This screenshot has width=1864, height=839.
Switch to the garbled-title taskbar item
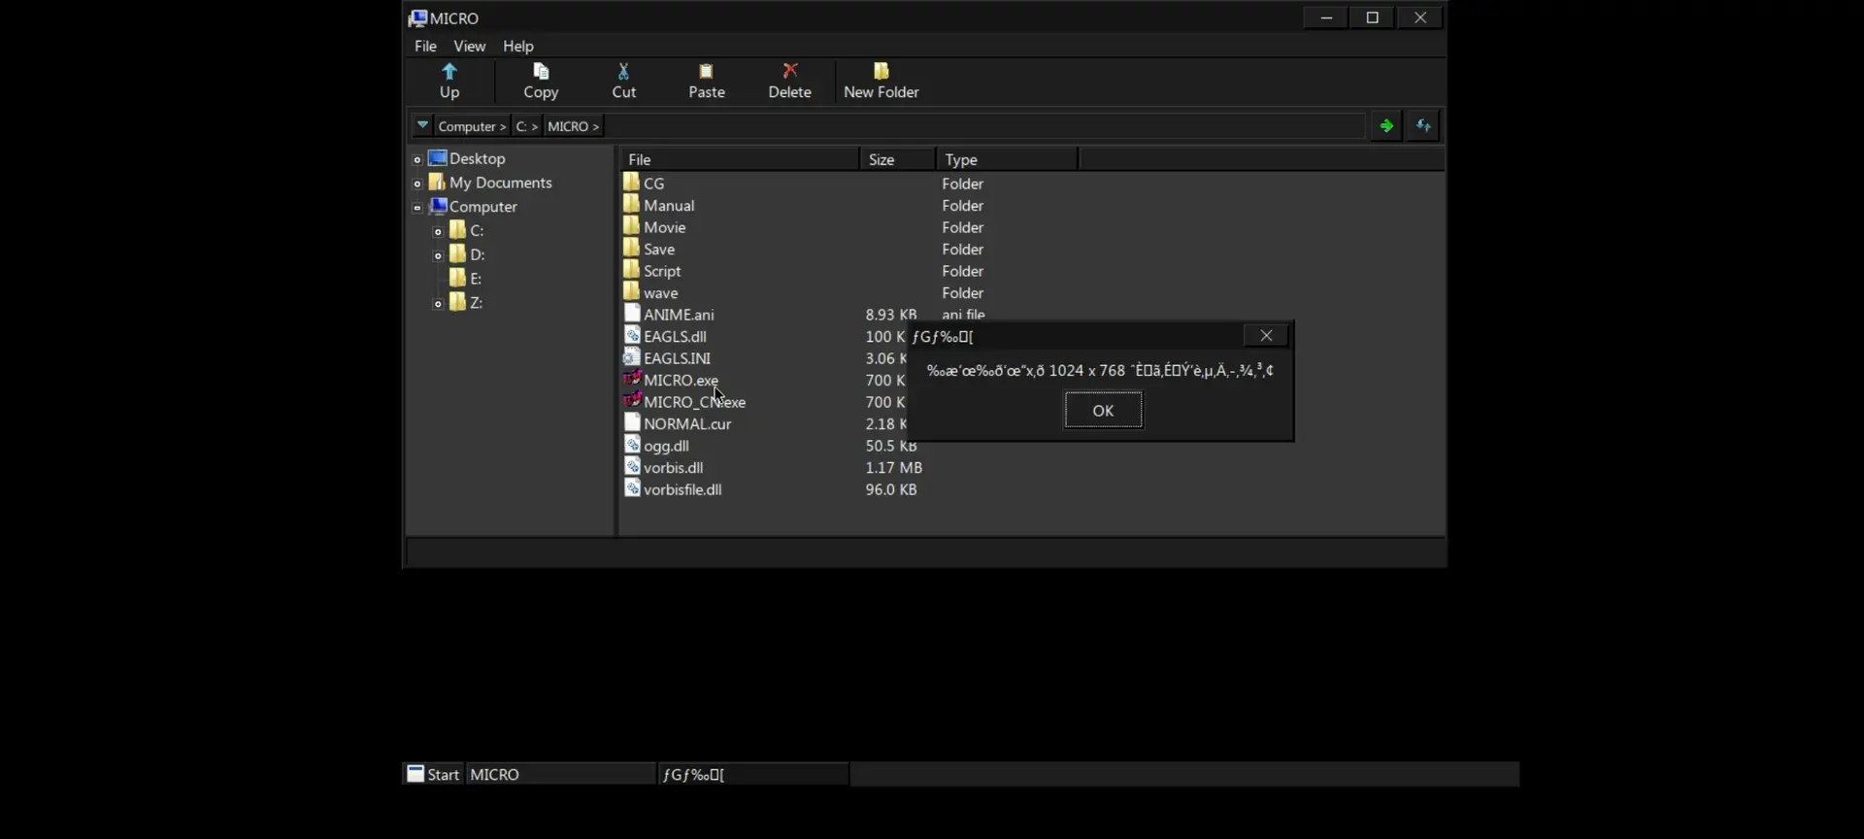pyautogui.click(x=753, y=774)
